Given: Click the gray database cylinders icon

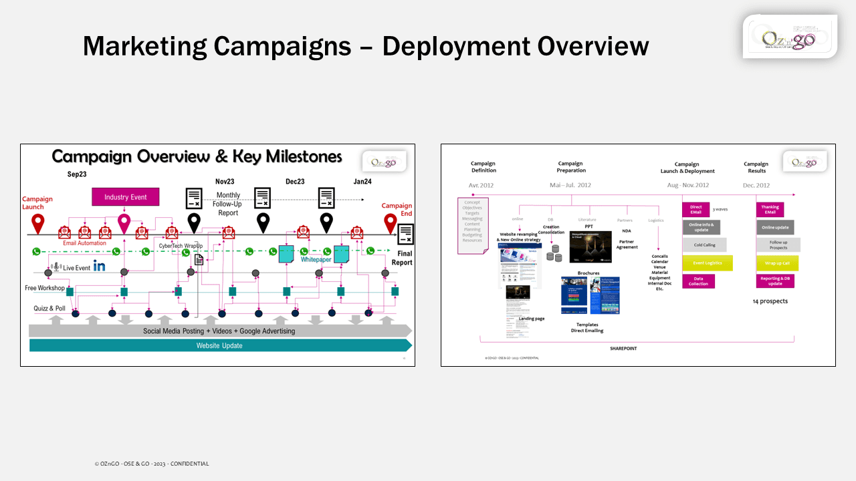Looking at the screenshot, I should tap(553, 253).
